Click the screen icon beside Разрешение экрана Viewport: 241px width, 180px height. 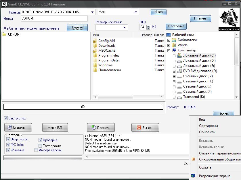(193, 176)
